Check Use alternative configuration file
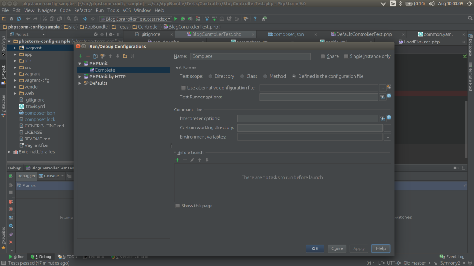The image size is (474, 266). pyautogui.click(x=183, y=88)
